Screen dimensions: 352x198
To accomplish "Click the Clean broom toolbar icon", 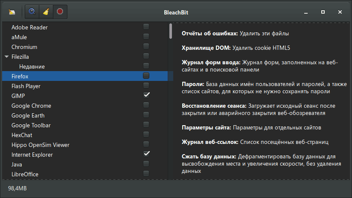I will pos(46,11).
